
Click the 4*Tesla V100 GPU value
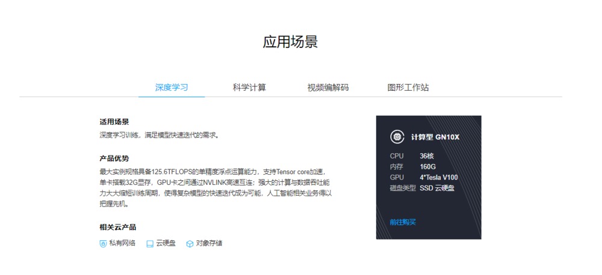click(x=438, y=177)
